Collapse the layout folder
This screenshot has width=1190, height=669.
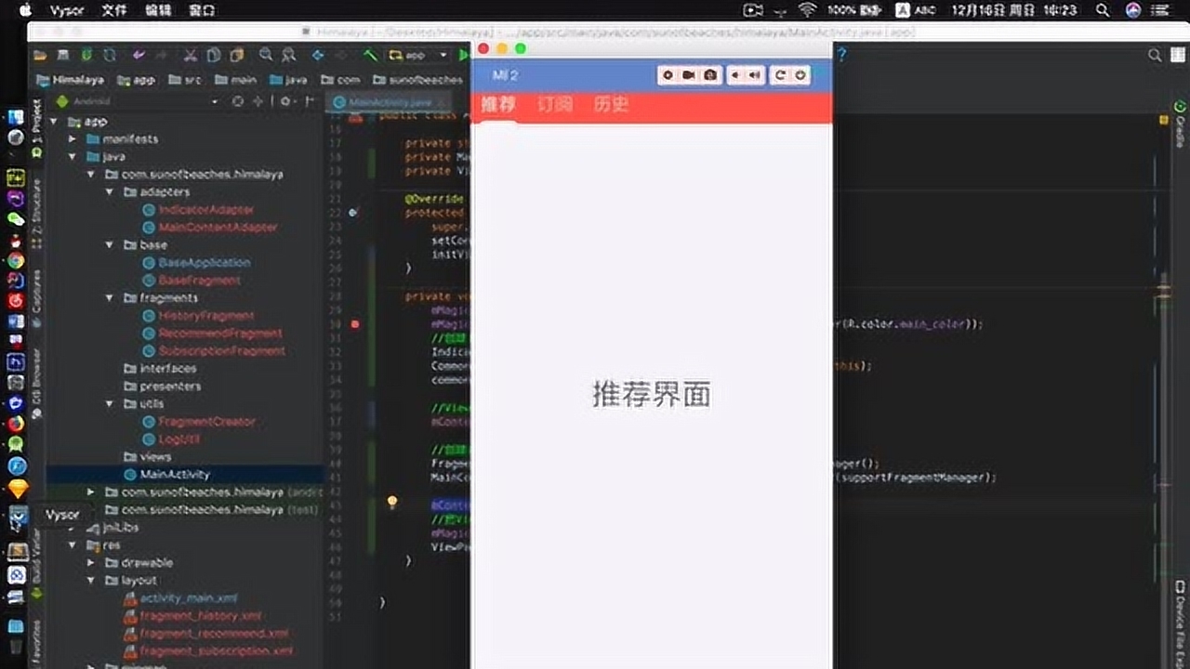pos(91,581)
